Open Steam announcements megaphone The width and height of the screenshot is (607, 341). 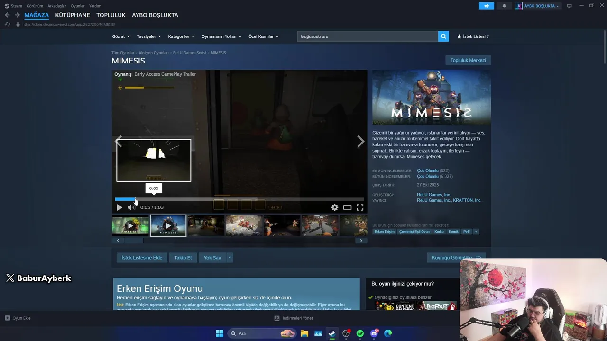pyautogui.click(x=487, y=6)
